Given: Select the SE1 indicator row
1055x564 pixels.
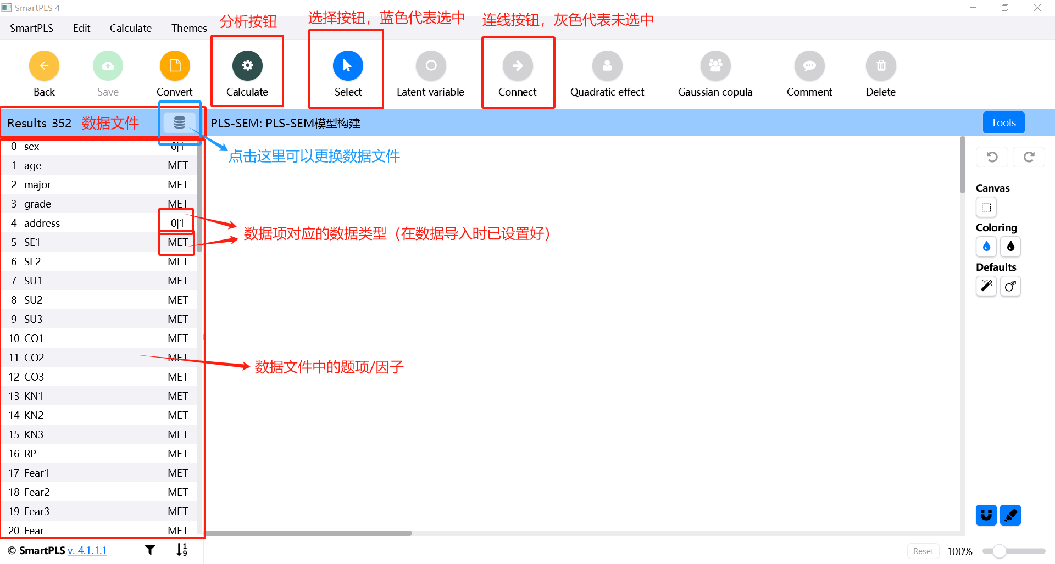Looking at the screenshot, I should coord(99,242).
